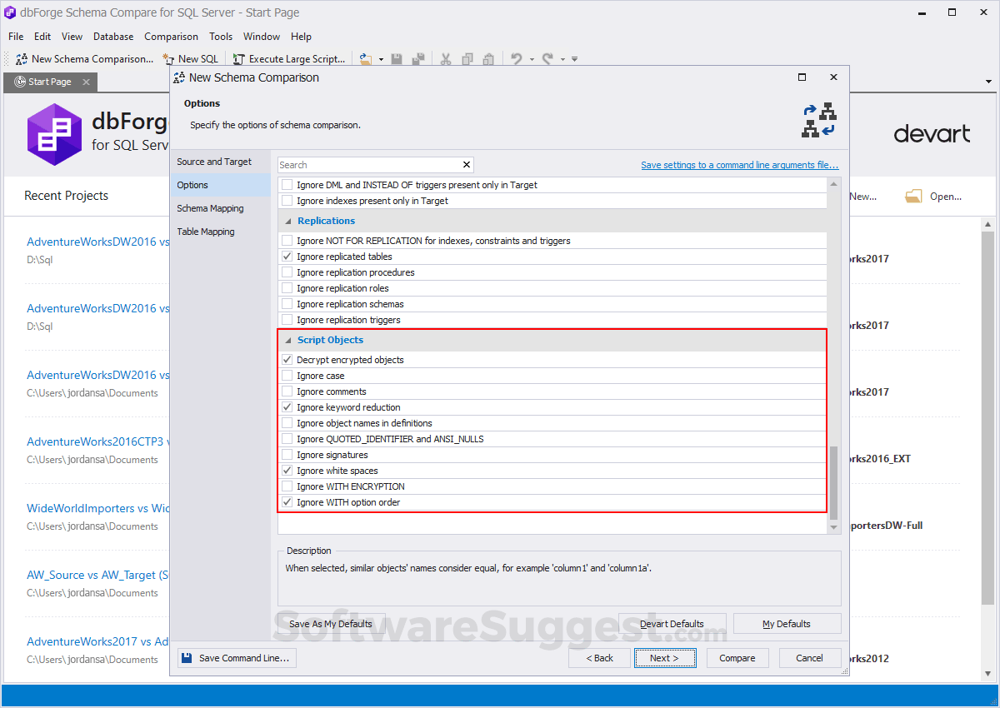The image size is (1000, 708).
Task: Open the Comparison menu
Action: (171, 37)
